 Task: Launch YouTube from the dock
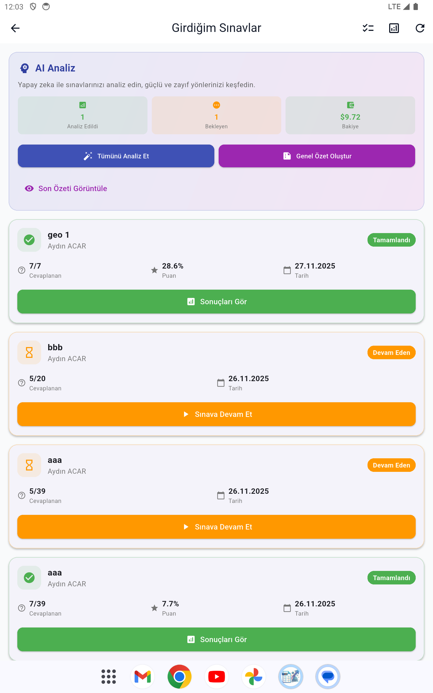[216, 676]
